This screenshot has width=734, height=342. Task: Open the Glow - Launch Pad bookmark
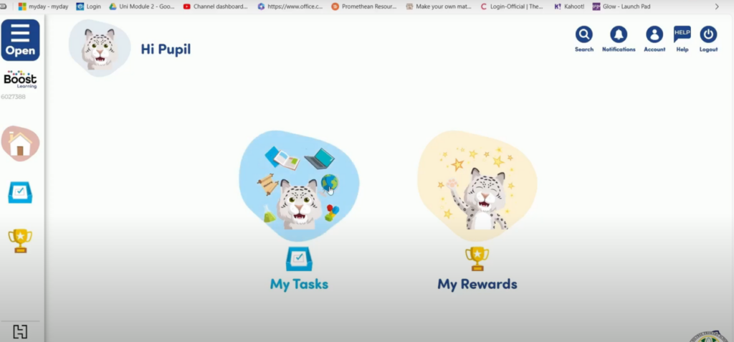click(621, 6)
